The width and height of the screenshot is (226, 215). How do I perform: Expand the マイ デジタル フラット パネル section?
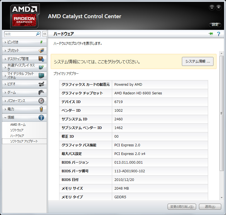[x=24, y=76]
